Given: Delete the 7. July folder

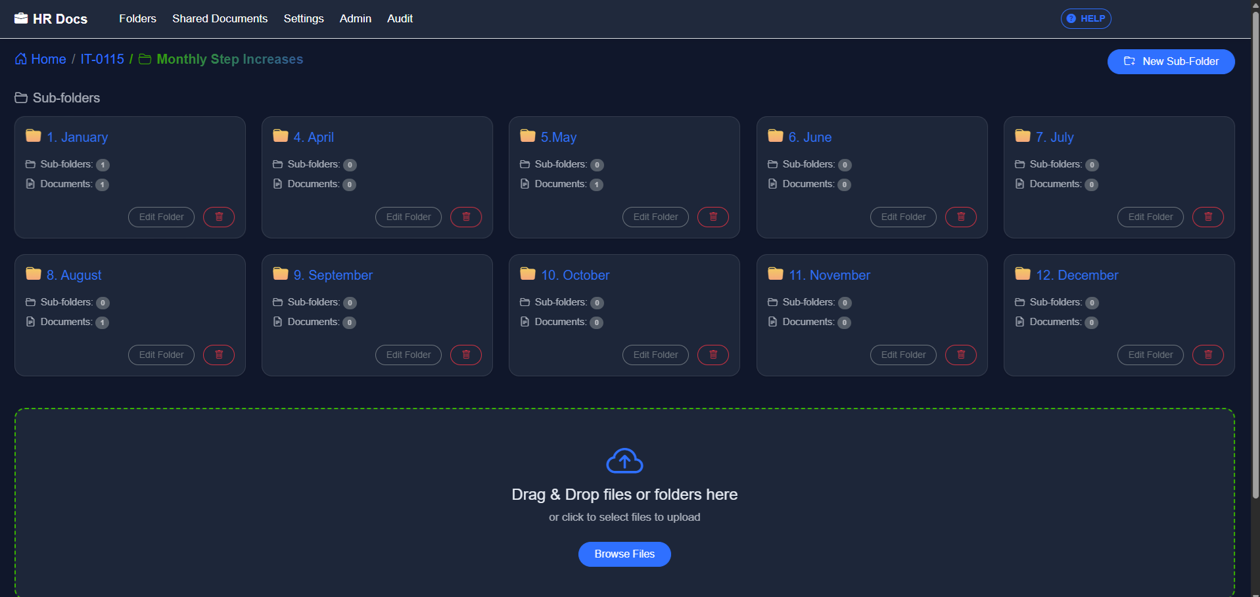Looking at the screenshot, I should tap(1208, 217).
